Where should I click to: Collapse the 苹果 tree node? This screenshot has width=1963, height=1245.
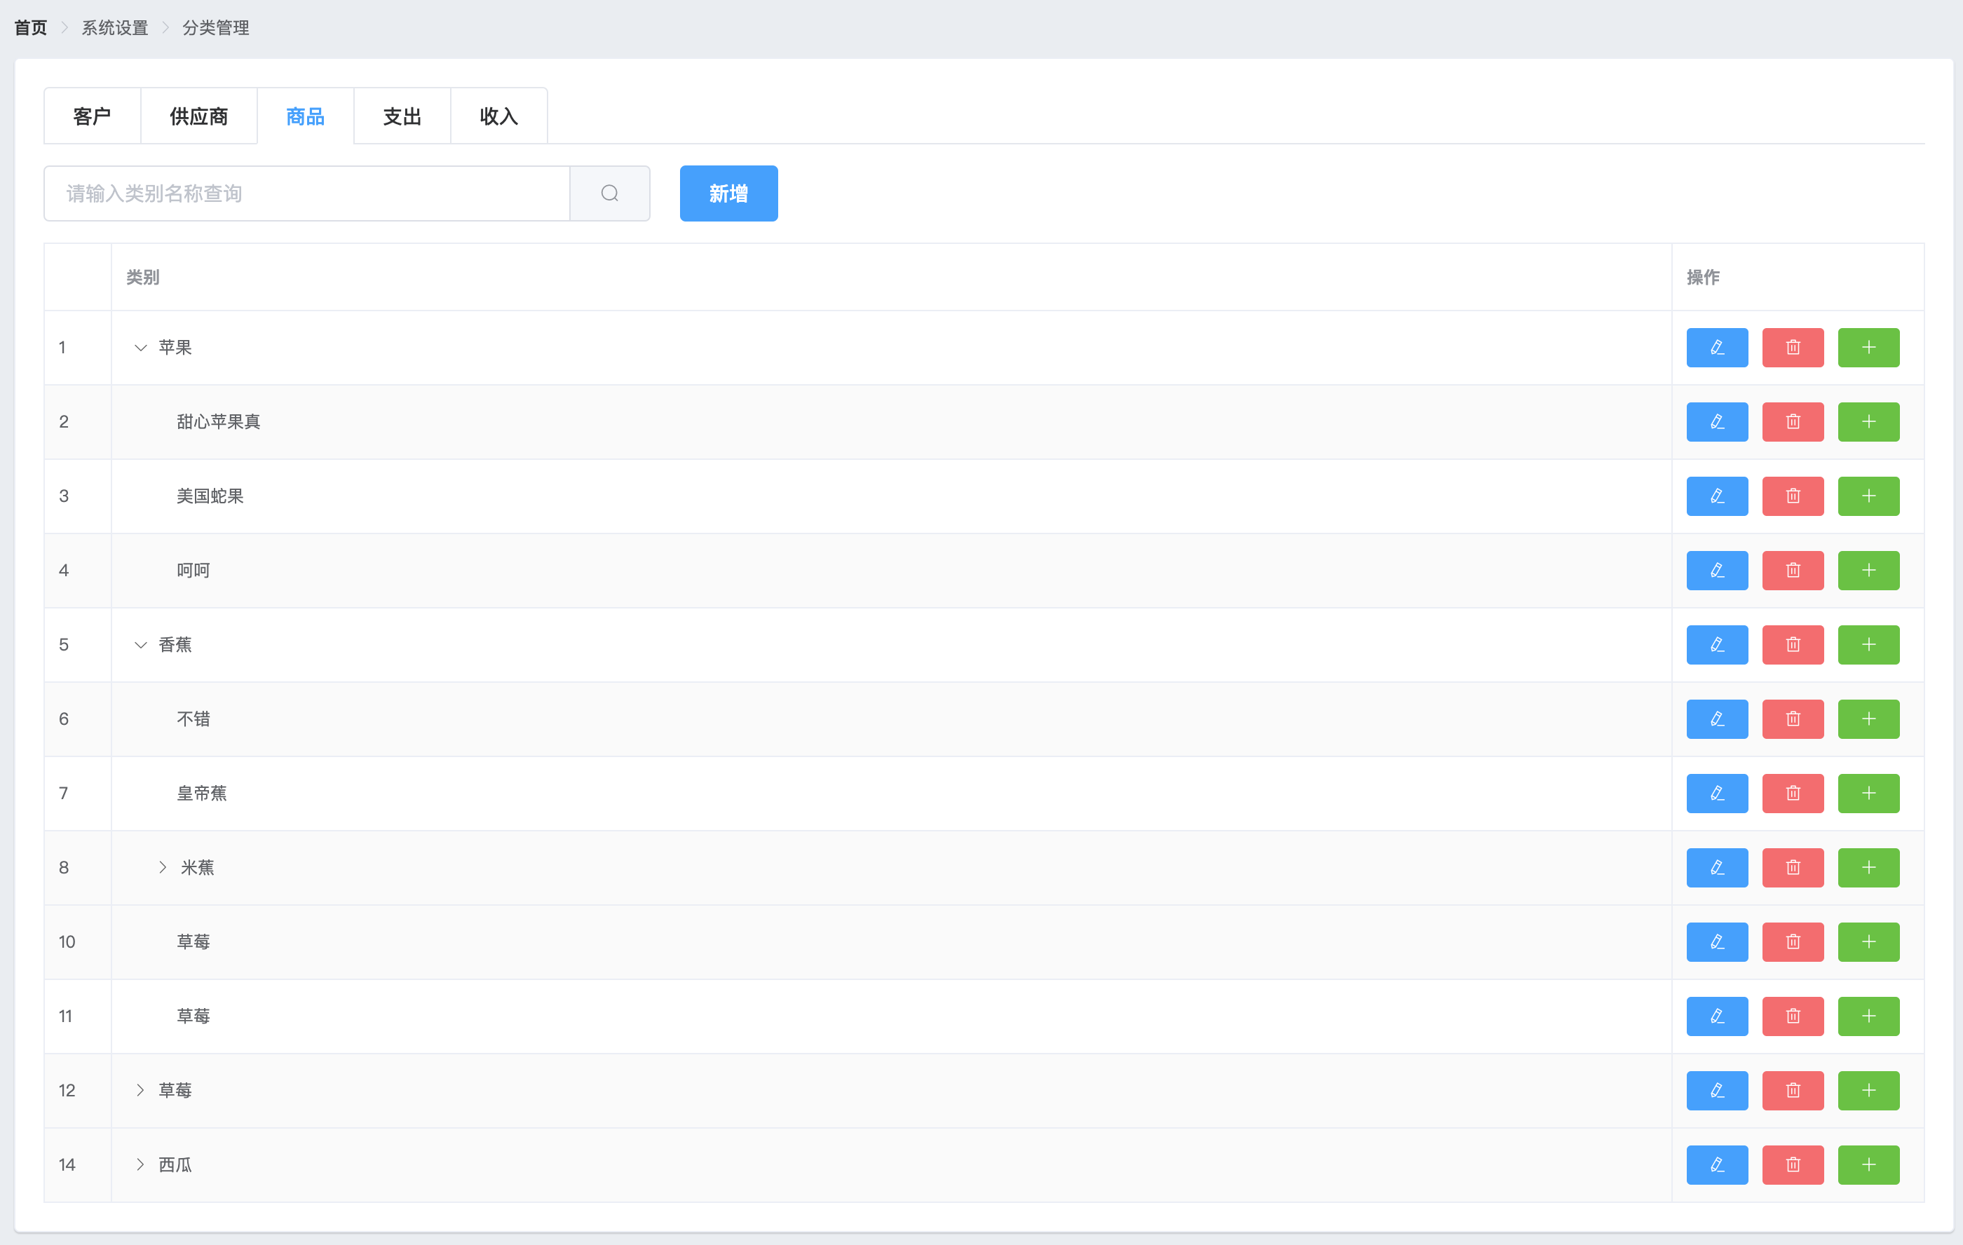pyautogui.click(x=140, y=347)
